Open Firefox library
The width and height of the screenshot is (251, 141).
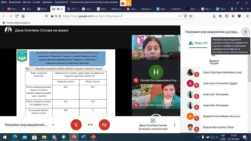220,16
